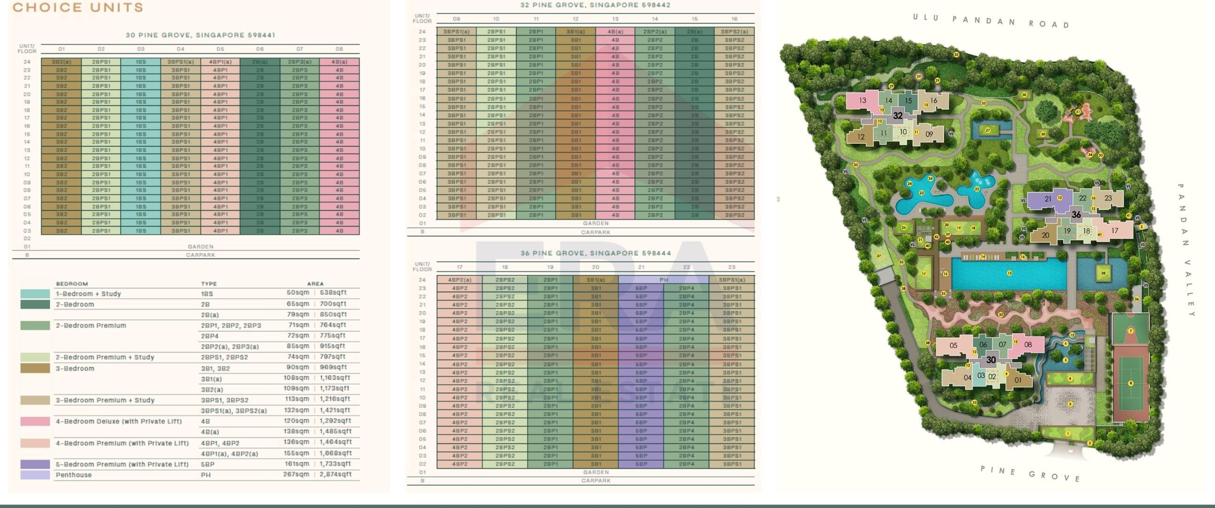The width and height of the screenshot is (1215, 508).
Task: Click the 'BEDROOM' legend column header
Action: tap(72, 283)
